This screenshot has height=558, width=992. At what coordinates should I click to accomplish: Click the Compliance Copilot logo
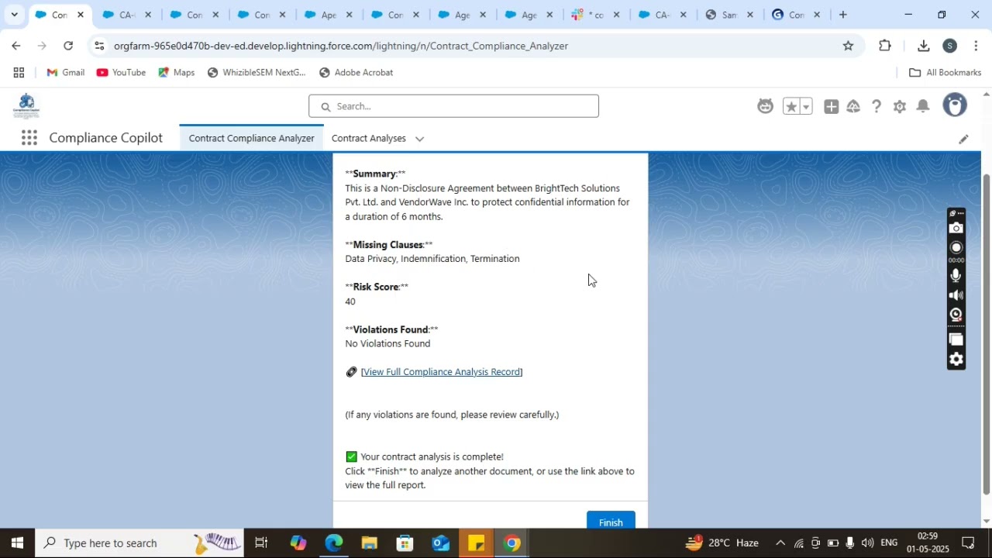pyautogui.click(x=26, y=106)
